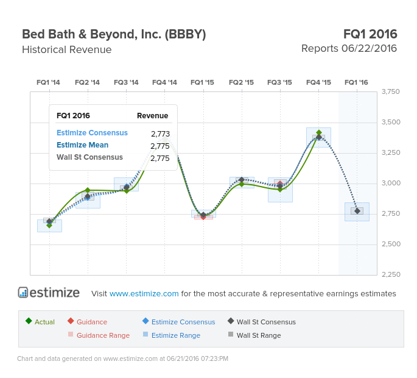
Task: Click the FQ1 '15 red Guidance diamond marker
Action: (203, 218)
